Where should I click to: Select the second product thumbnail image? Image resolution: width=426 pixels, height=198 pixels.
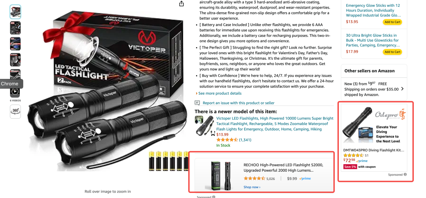[x=15, y=28]
